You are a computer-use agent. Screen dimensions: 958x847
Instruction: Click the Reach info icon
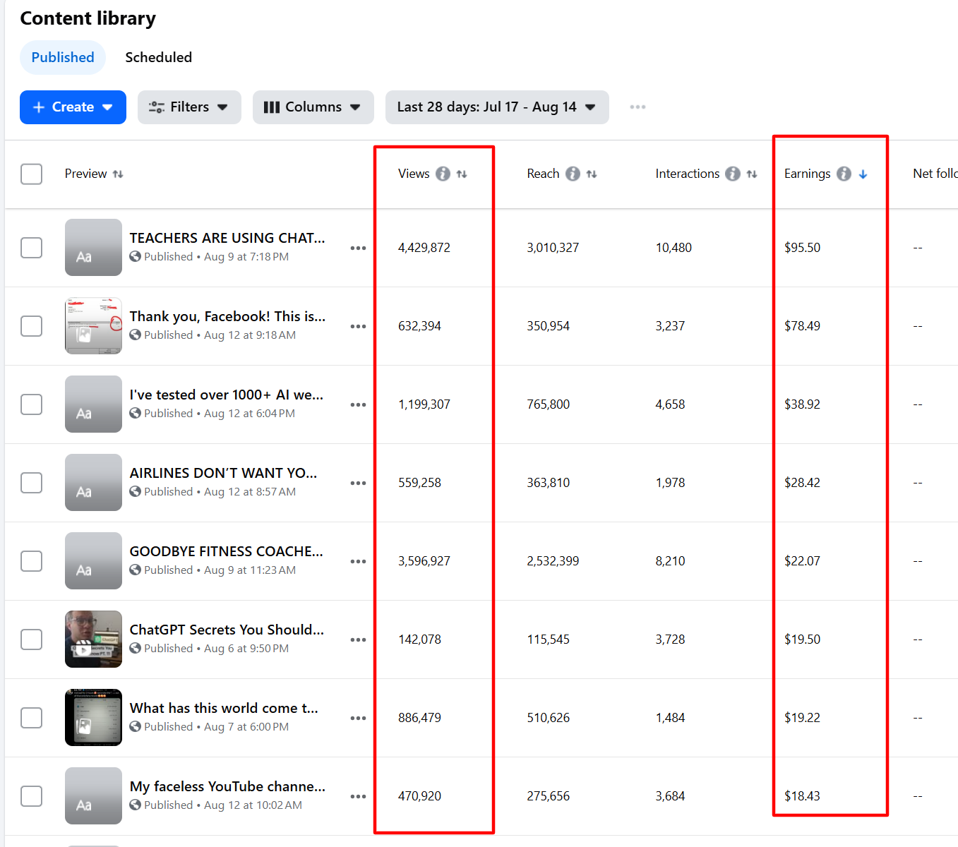(x=573, y=174)
